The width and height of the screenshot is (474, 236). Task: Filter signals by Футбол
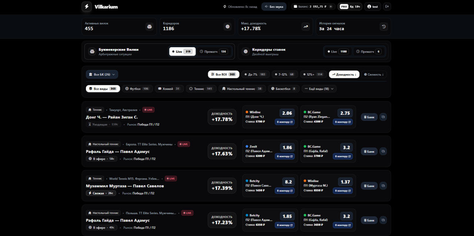click(x=137, y=89)
